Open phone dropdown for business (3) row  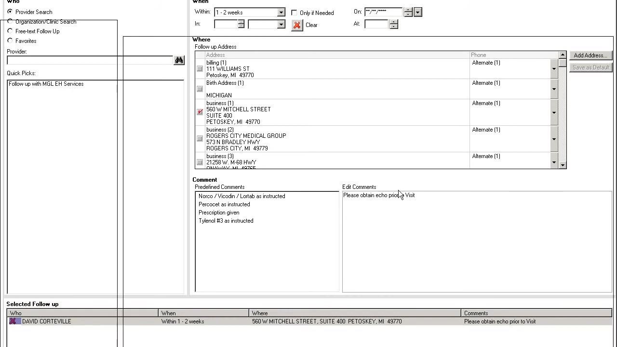click(x=554, y=162)
